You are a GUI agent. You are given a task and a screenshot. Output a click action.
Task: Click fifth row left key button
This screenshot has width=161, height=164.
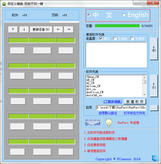pyautogui.click(x=18, y=152)
